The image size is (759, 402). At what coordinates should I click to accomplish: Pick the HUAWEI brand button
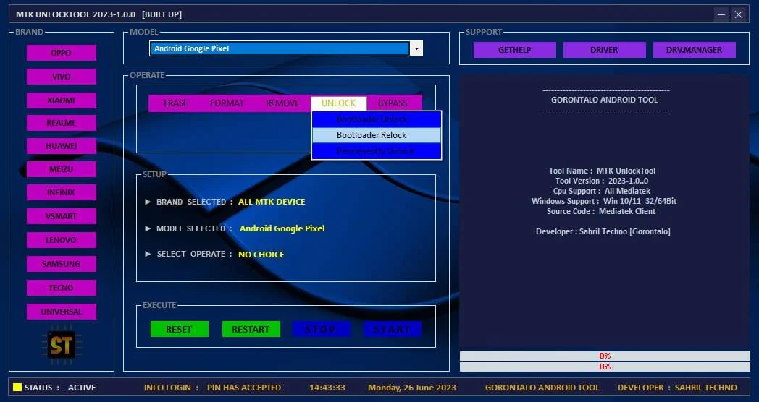(62, 146)
